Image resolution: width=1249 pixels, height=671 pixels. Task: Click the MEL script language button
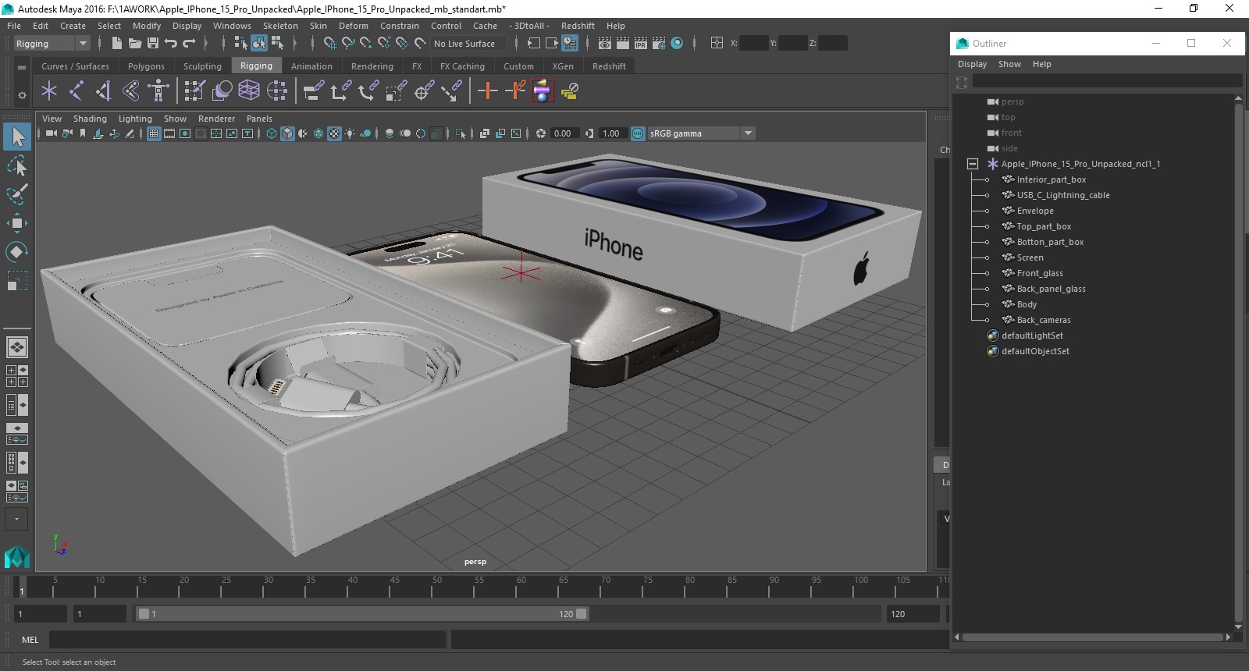[30, 640]
